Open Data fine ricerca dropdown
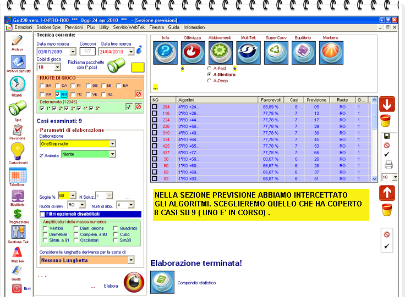 pyautogui.click(x=131, y=52)
